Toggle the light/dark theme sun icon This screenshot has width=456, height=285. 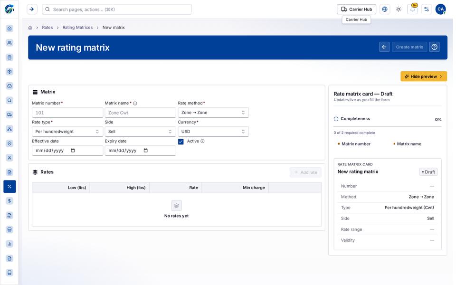coord(399,9)
